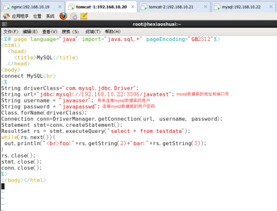Open the 查看(V) terminal menu
Image resolution: width=277 pixels, height=211 pixels.
pos(50,32)
